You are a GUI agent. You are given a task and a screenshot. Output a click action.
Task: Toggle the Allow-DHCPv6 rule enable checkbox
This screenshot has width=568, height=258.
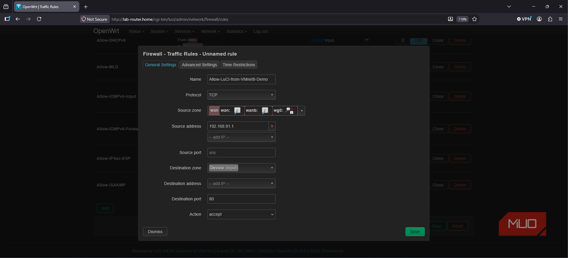pos(367,40)
